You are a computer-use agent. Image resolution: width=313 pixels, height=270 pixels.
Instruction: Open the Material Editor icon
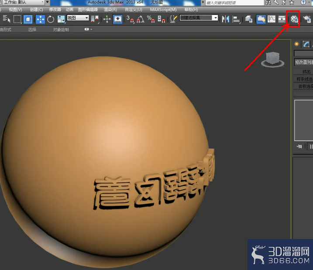294,19
